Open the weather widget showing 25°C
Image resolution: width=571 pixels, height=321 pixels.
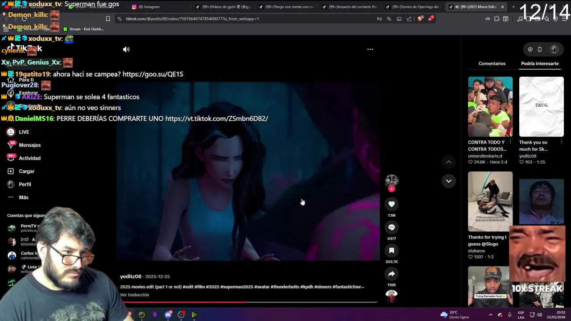click(455, 315)
